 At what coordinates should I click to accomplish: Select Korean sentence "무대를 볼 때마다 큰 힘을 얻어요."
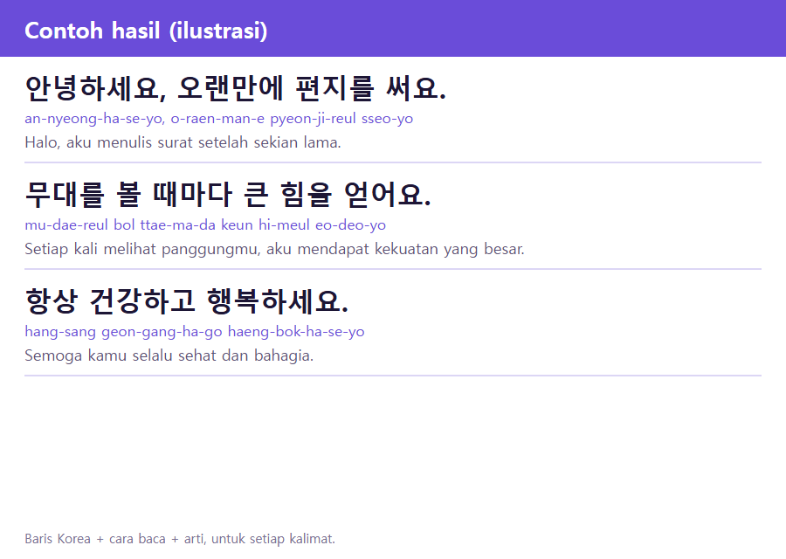[228, 195]
